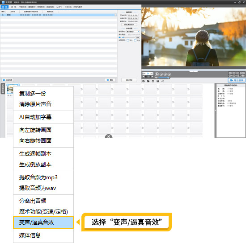Screen dimensions: 246x243
Task: Switch to the 画面风格 tab
Action: (x=50, y=7)
